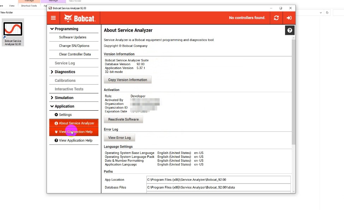Click the Operating System Base Language row
The width and height of the screenshot is (344, 210).
click(154, 153)
